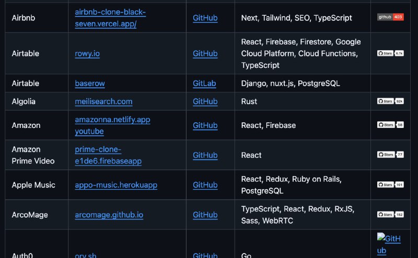Open the GitLab link for baserow
Screen dimensions: 418x258
(204, 84)
